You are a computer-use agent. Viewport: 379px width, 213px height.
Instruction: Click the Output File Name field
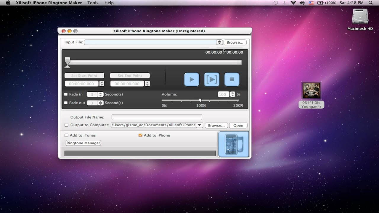click(x=157, y=117)
